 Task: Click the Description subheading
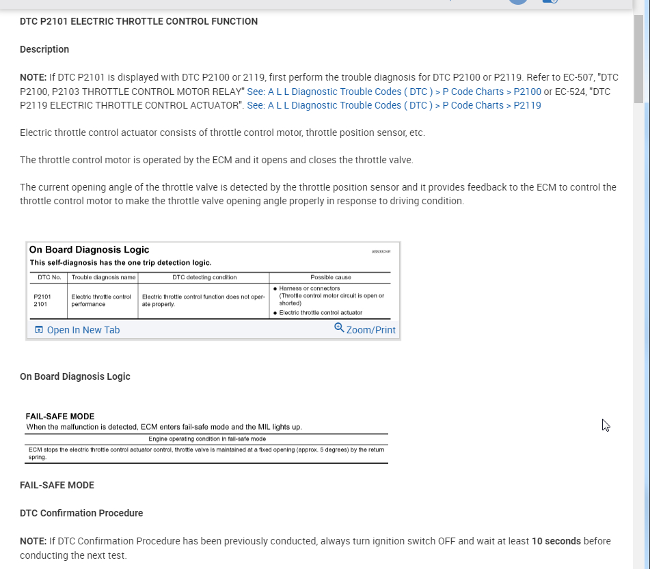[x=44, y=49]
